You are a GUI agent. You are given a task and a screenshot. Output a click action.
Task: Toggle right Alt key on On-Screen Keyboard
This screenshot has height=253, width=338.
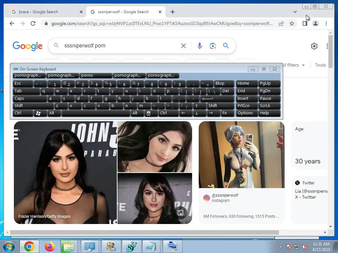(x=137, y=113)
